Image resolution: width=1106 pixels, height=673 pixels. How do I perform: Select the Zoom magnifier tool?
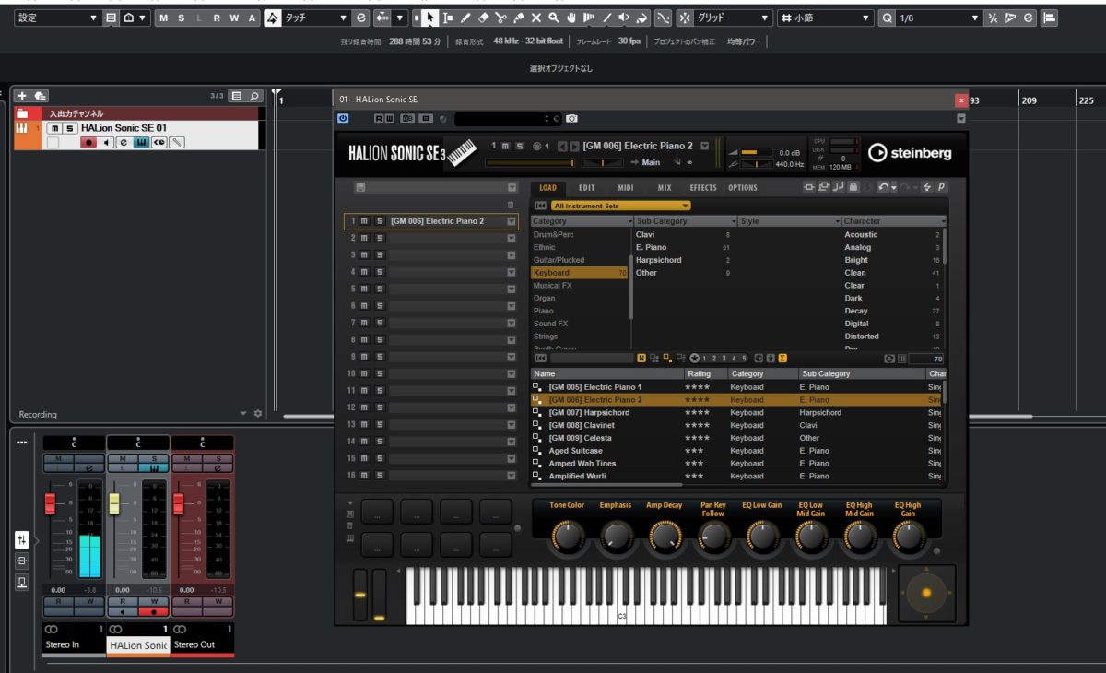pos(553,18)
